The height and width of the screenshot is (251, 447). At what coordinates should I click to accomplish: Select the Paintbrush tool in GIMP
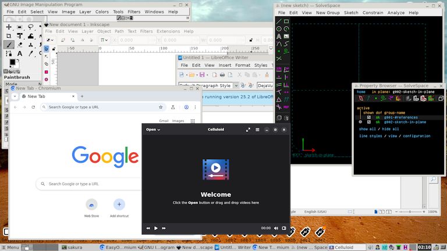pyautogui.click(x=9, y=45)
